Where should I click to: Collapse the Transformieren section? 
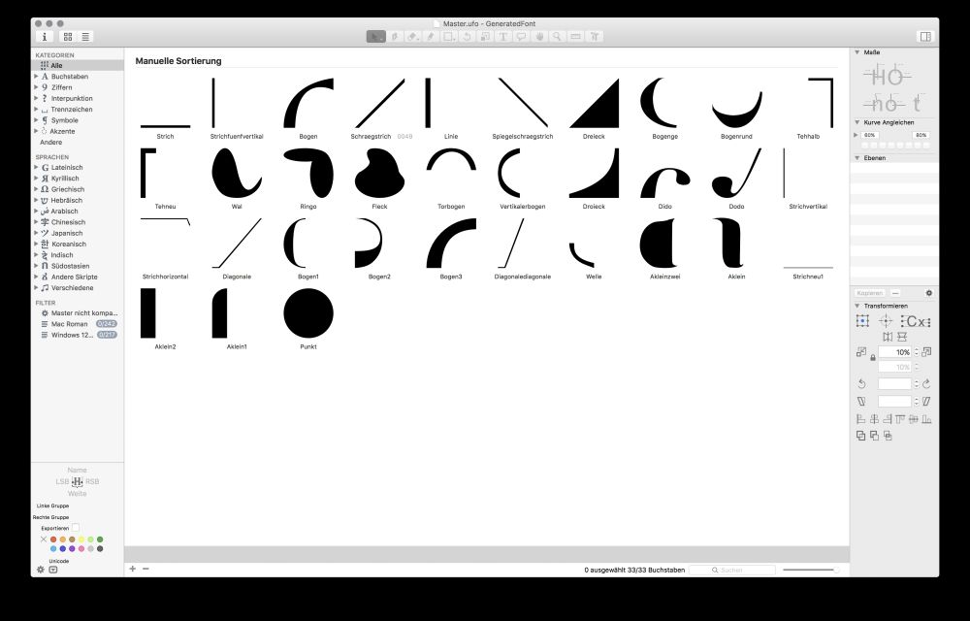(857, 306)
